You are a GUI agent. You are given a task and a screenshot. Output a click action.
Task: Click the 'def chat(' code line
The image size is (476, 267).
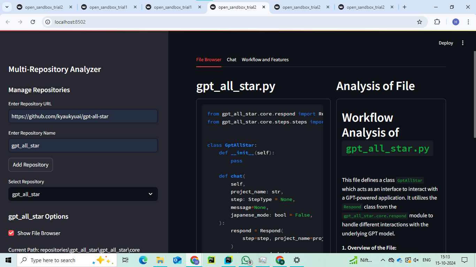pyautogui.click(x=232, y=176)
